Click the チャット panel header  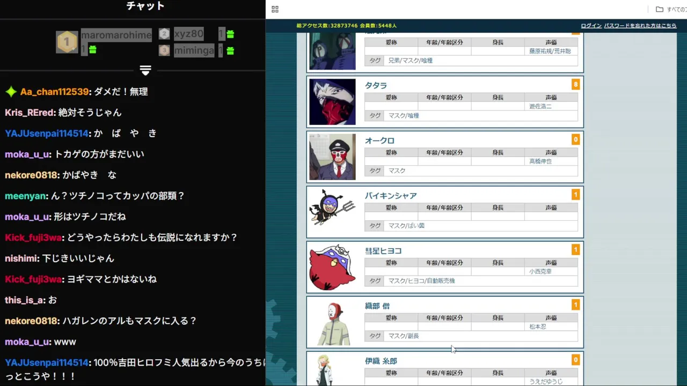click(x=145, y=6)
